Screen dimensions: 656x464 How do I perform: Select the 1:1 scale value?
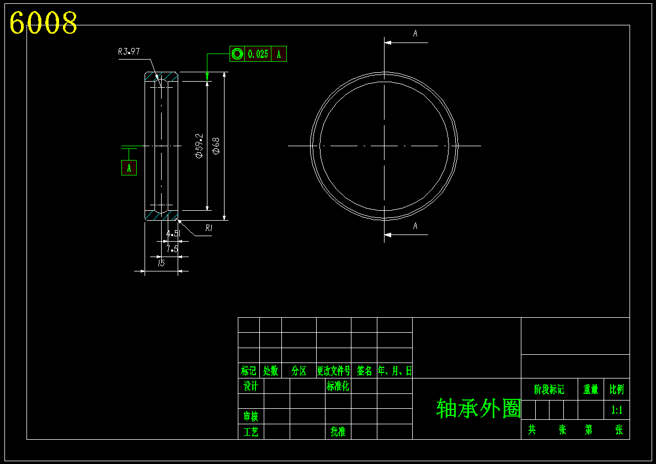point(617,410)
